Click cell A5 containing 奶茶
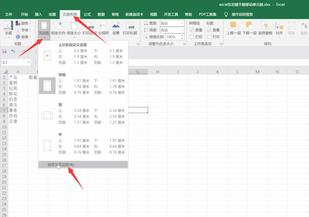309x217 pixels. (x=18, y=99)
